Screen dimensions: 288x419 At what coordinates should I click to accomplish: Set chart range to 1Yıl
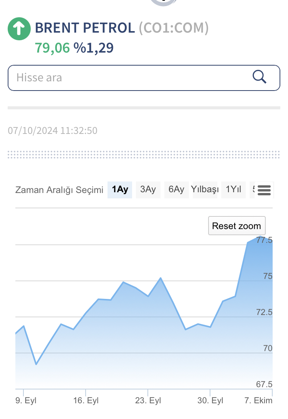[233, 190]
